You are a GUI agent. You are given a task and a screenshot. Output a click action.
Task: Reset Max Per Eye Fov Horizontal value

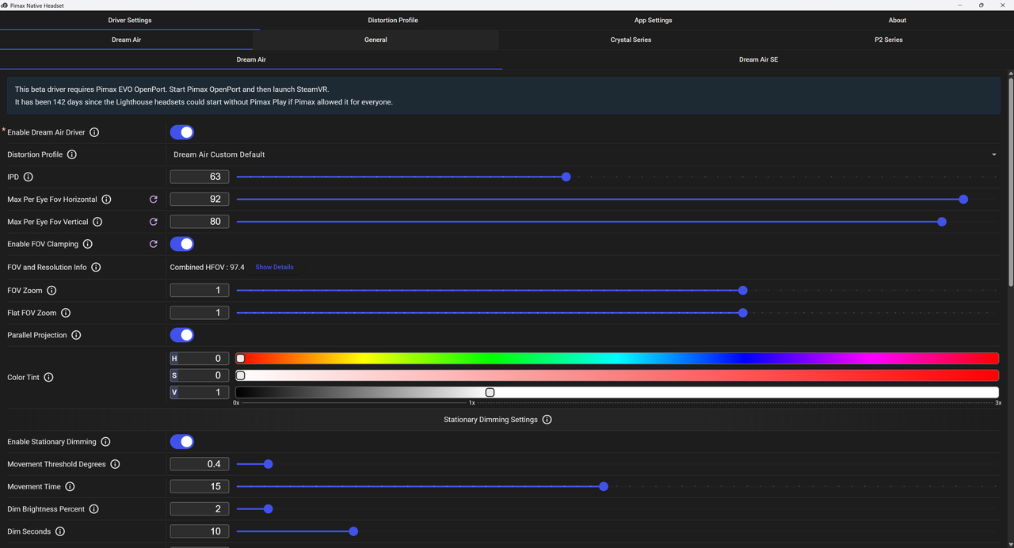tap(154, 200)
